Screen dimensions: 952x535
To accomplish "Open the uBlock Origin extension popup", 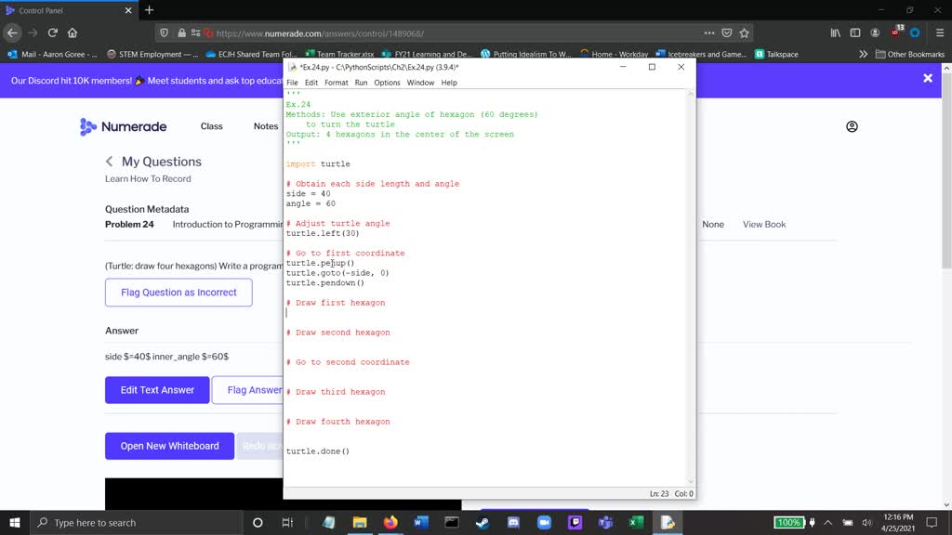I will (x=894, y=31).
